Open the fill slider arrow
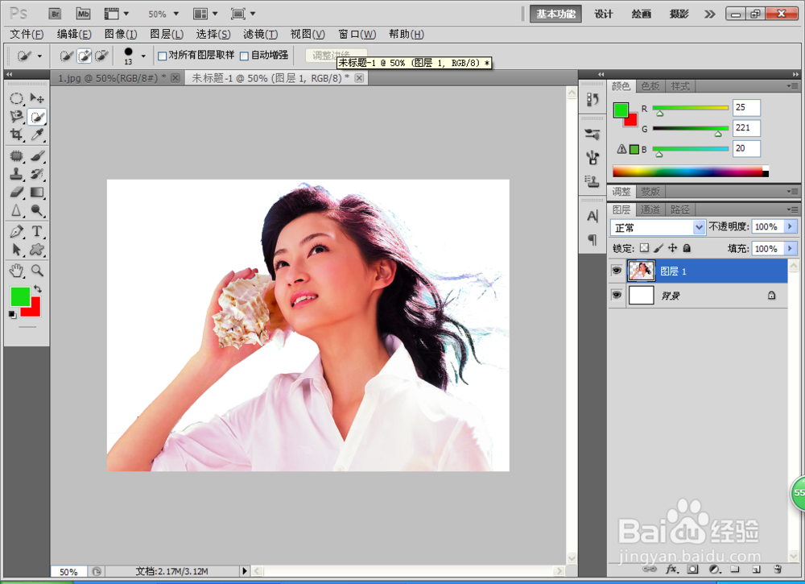Viewport: 805px width, 584px height. [791, 249]
